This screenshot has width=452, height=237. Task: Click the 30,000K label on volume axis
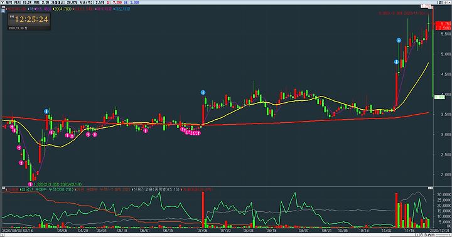pyautogui.click(x=444, y=194)
